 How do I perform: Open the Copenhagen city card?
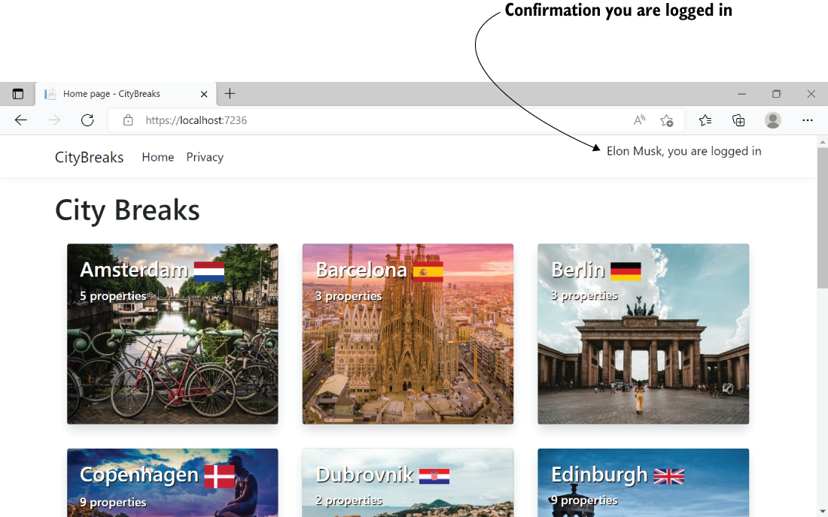coord(172,482)
